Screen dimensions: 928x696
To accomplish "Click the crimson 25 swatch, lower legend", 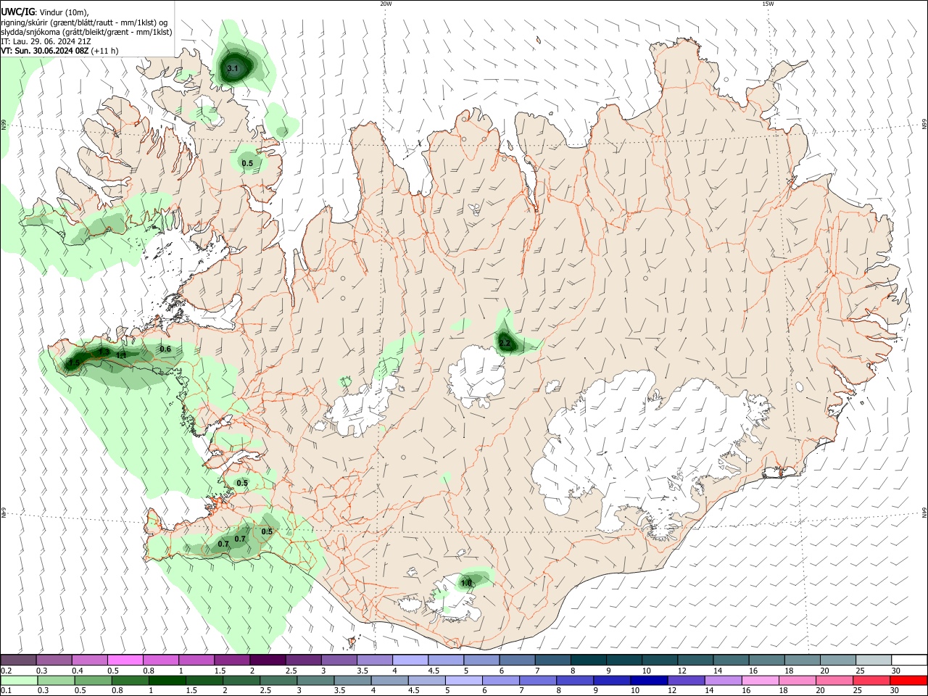I will click(x=871, y=681).
